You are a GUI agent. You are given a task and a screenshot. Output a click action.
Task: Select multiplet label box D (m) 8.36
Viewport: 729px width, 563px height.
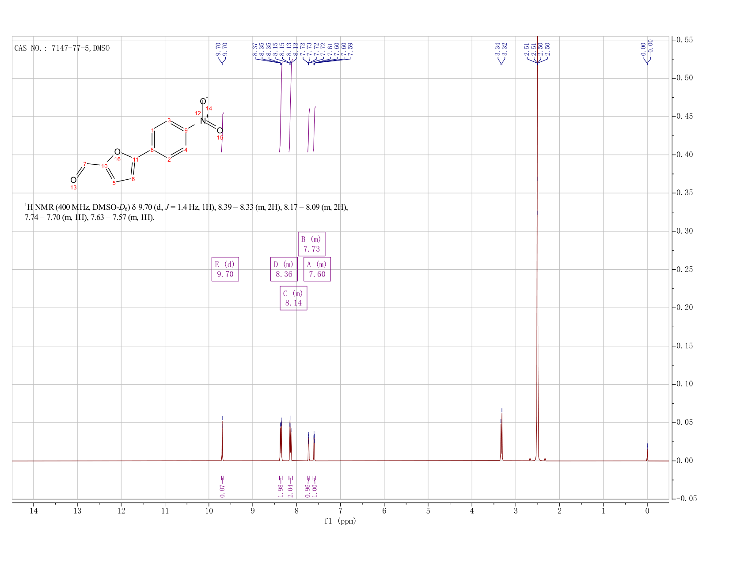[x=284, y=269]
